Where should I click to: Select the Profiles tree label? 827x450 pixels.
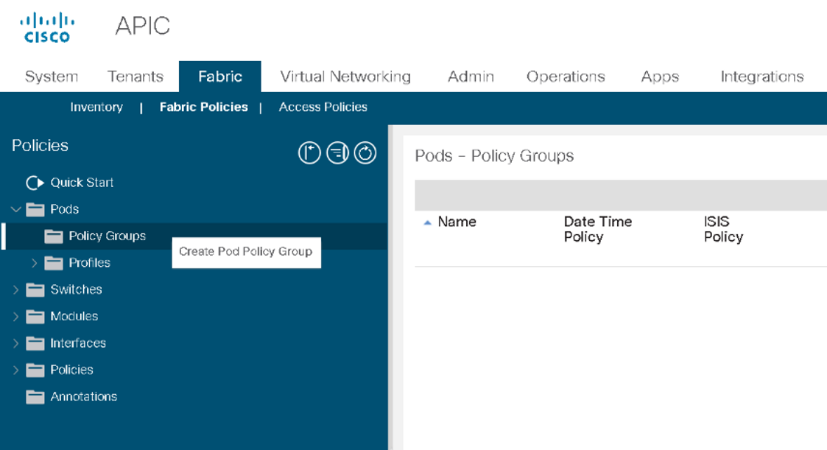[x=89, y=263]
